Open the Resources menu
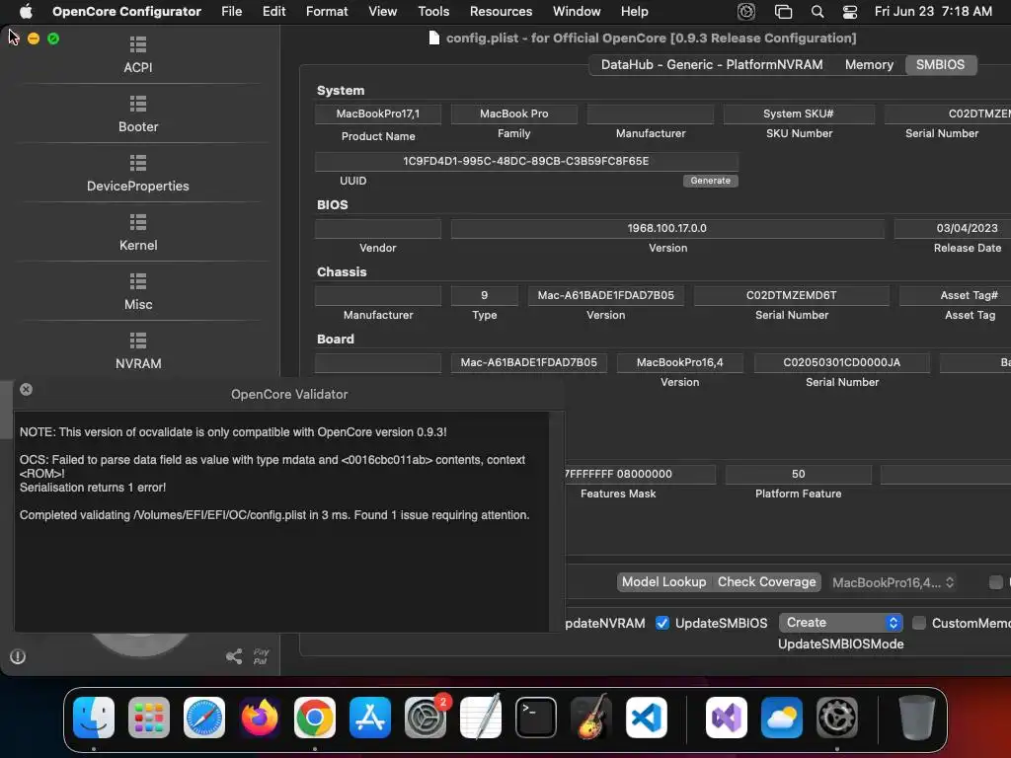The image size is (1011, 758). tap(501, 12)
